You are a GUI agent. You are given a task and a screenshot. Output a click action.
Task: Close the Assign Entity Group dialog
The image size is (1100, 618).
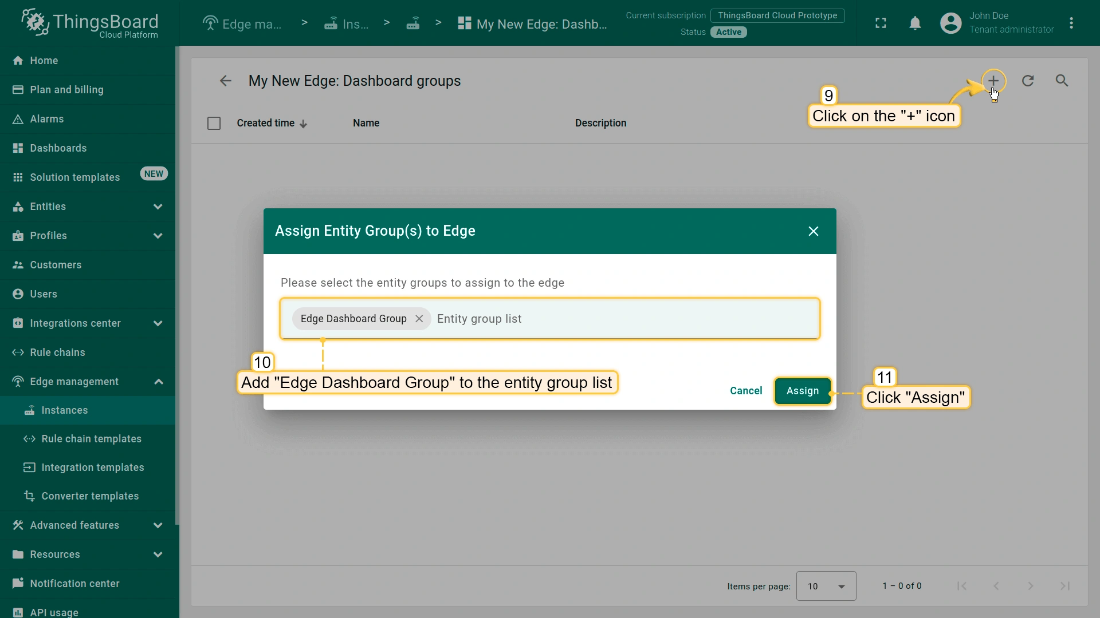[813, 231]
